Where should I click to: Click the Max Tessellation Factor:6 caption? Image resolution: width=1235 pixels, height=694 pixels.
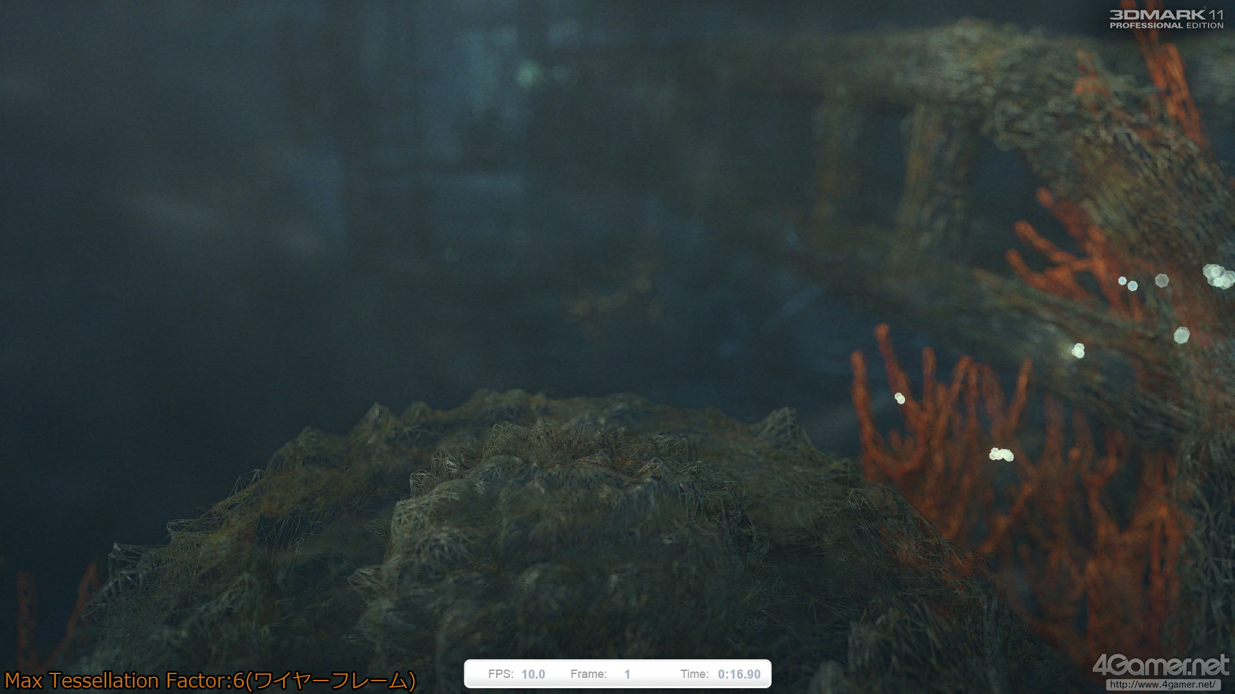[x=125, y=681]
